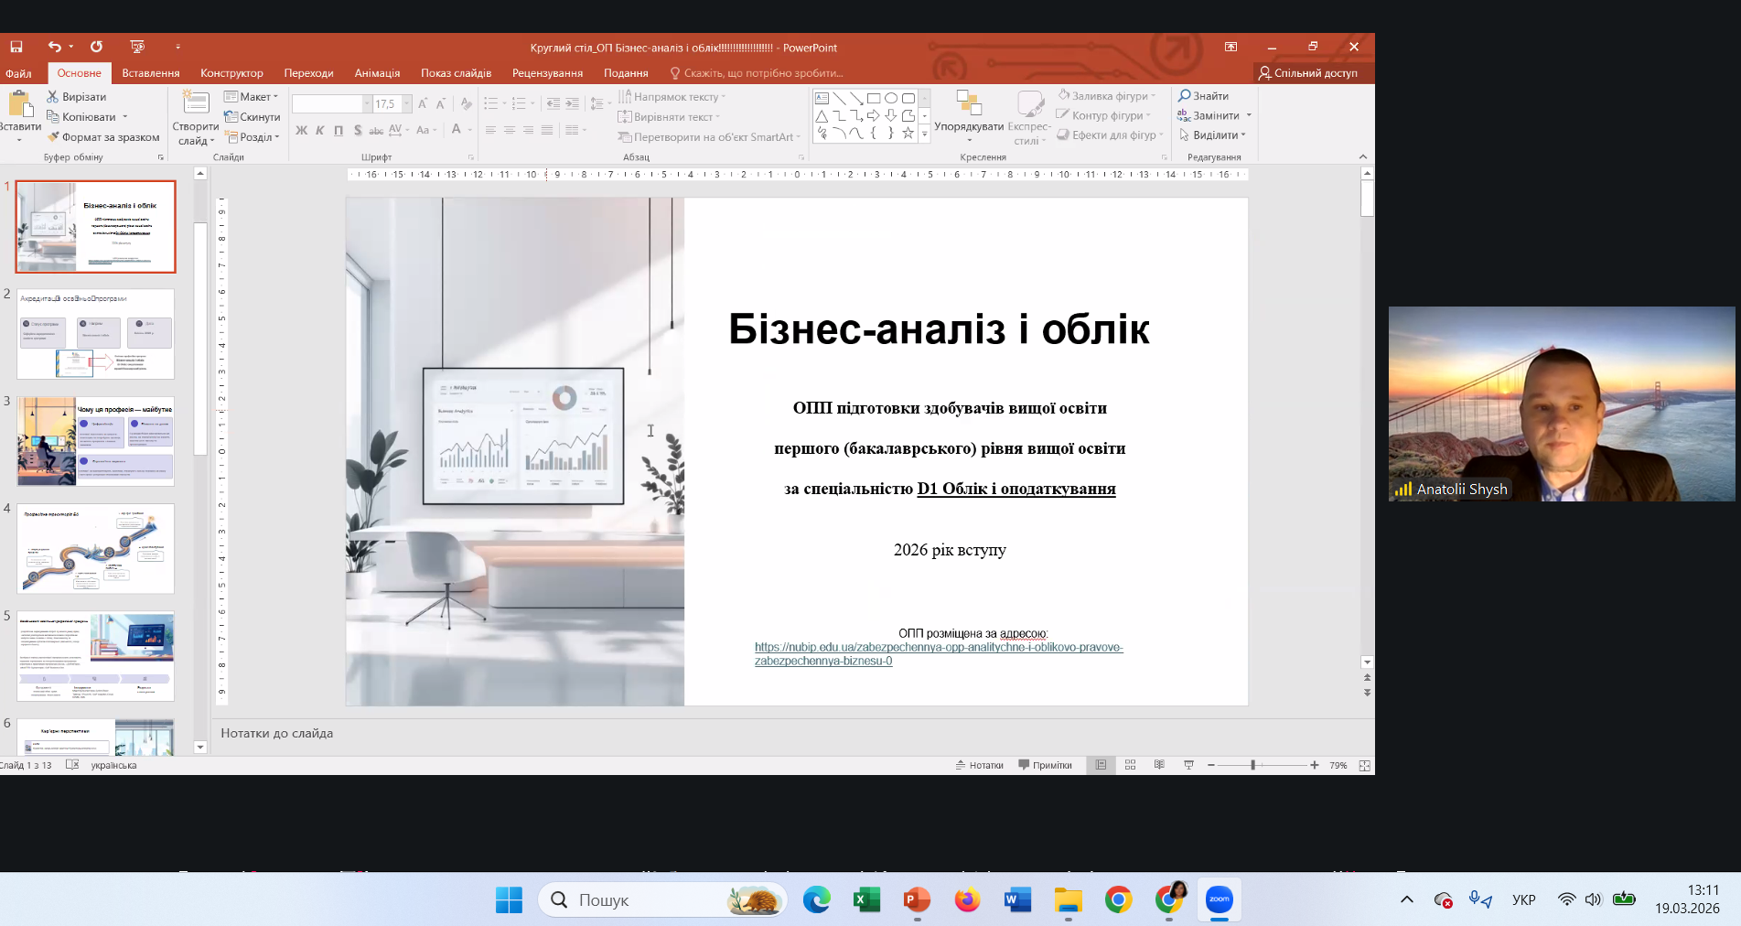Open the Анімація ribbon tab
The height and width of the screenshot is (926, 1741).
[377, 73]
